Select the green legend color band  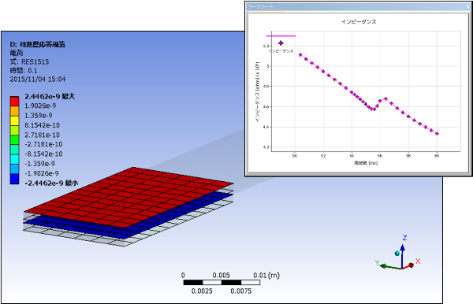pyautogui.click(x=14, y=140)
